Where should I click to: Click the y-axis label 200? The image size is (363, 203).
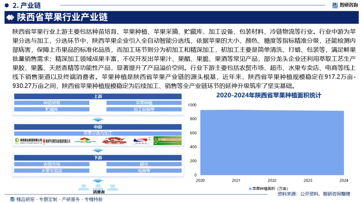pyautogui.click(x=193, y=161)
